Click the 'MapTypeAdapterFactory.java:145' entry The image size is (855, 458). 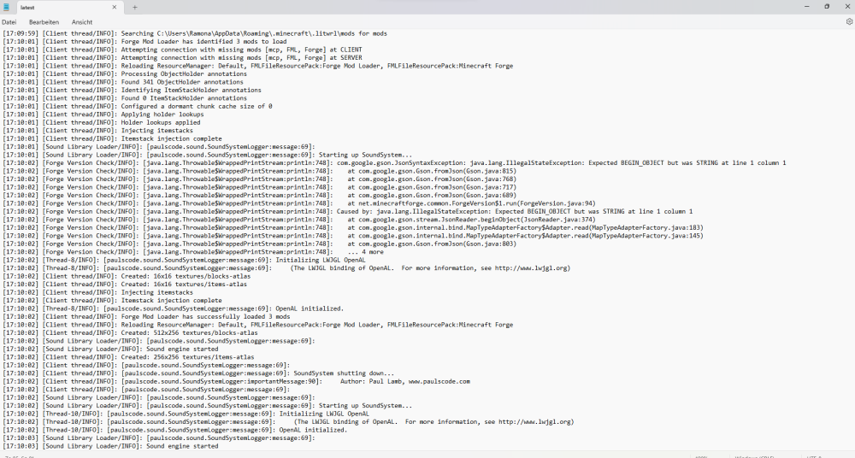353,236
